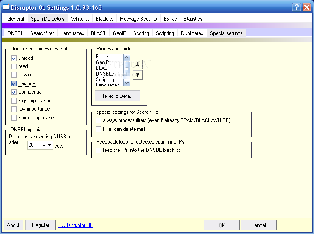Click Reset to Default button
This screenshot has height=234, width=314.
[118, 96]
